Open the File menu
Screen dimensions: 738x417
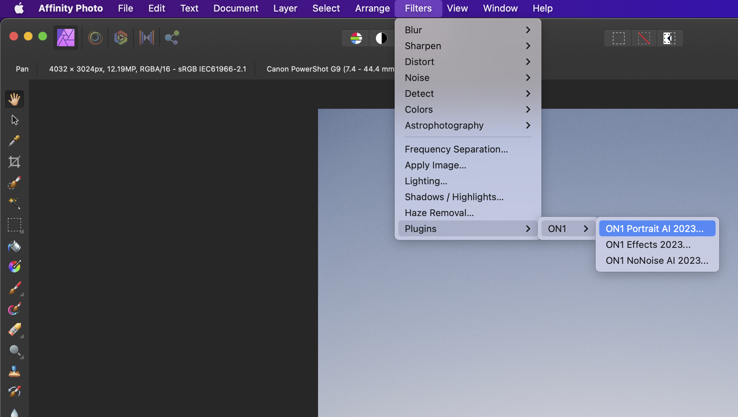point(125,8)
